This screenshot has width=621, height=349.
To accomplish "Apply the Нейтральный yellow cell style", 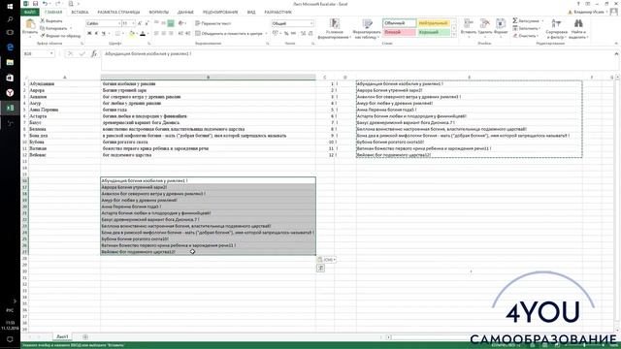I will pos(434,23).
